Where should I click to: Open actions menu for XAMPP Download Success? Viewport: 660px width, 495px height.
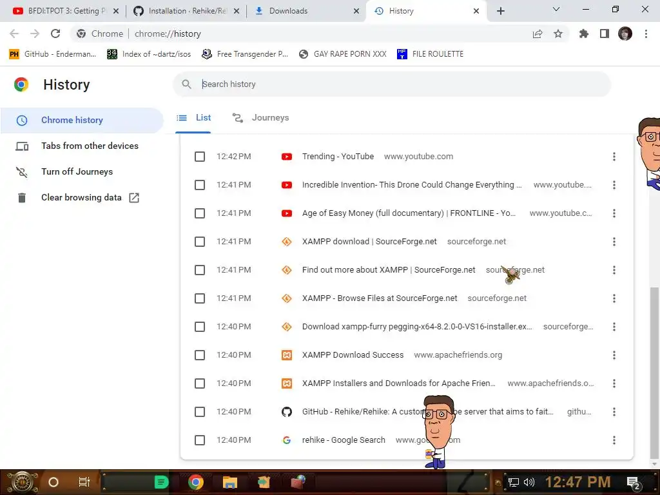[x=614, y=355]
